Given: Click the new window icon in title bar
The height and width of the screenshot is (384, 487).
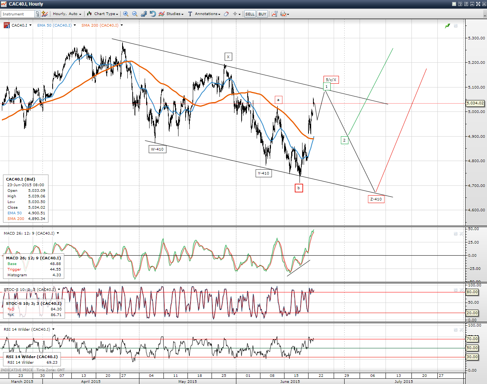Looking at the screenshot, I should pos(466,4).
